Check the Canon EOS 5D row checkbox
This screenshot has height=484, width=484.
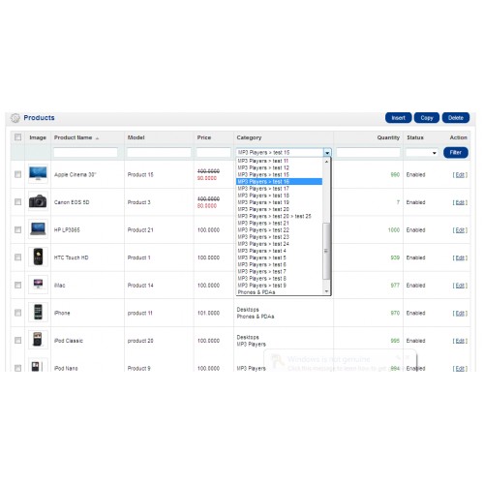pos(17,202)
